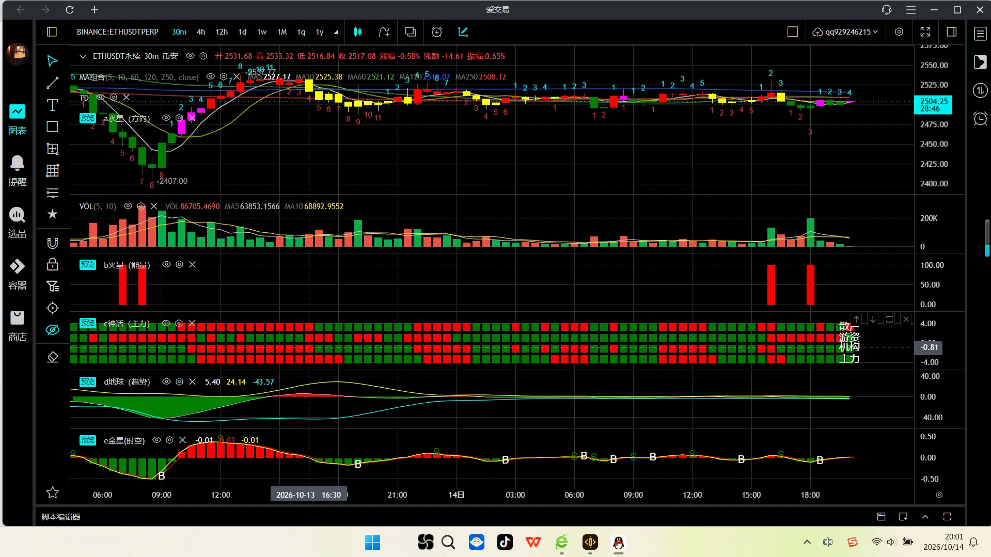Show hidden system tray icons
Image resolution: width=991 pixels, height=557 pixels.
click(x=807, y=542)
